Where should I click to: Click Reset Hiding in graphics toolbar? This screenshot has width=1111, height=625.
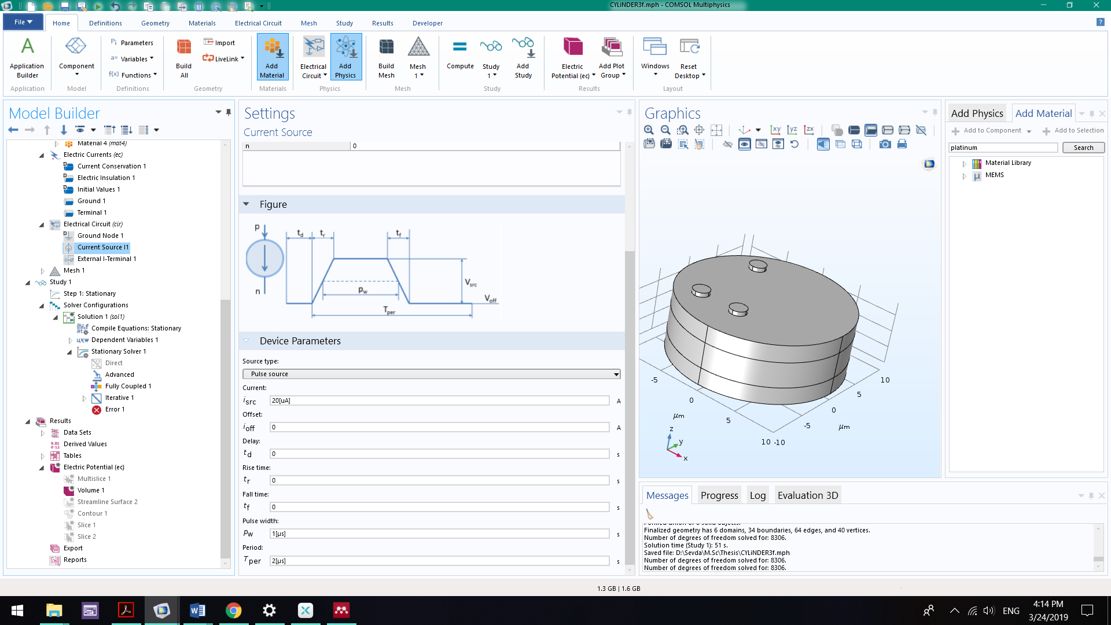[x=794, y=145]
